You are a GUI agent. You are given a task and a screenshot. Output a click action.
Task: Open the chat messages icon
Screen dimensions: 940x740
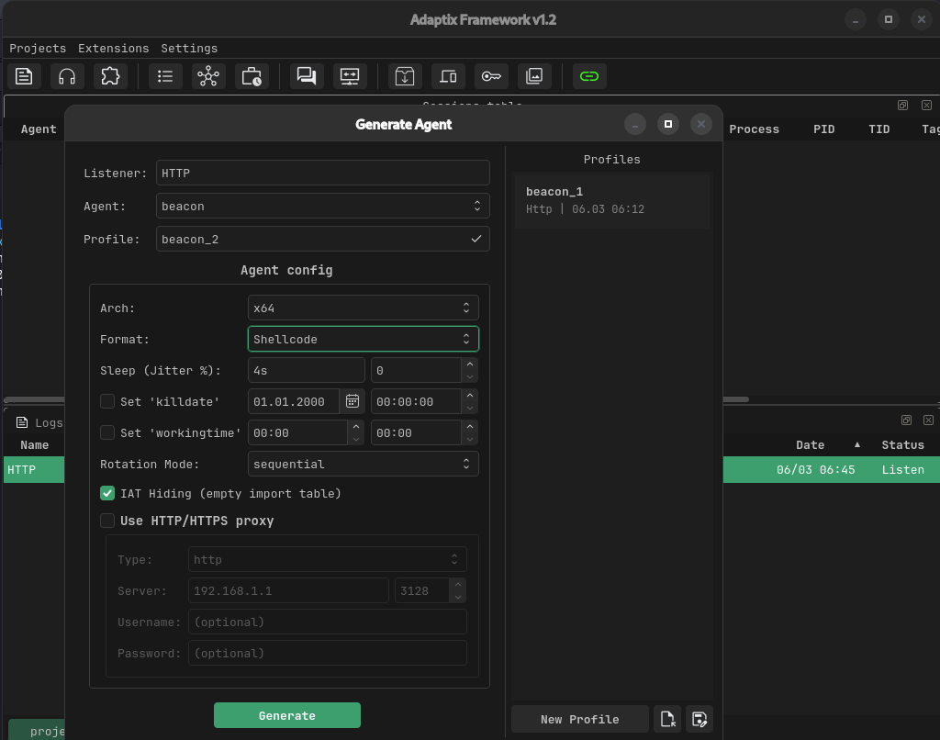click(307, 76)
